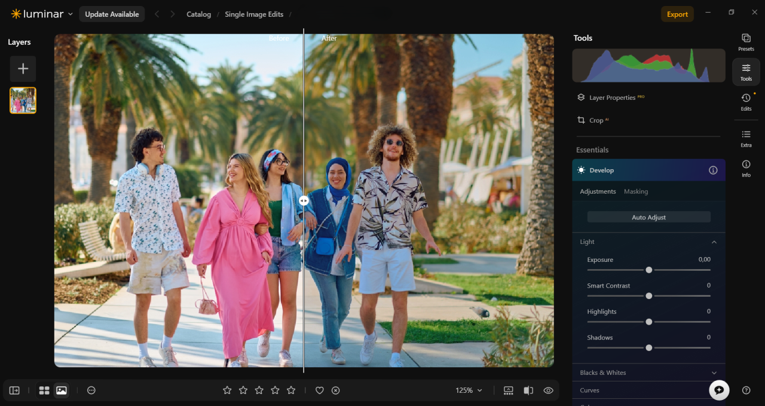The image size is (765, 406).
Task: Click the Shadows value 0
Action: point(709,337)
